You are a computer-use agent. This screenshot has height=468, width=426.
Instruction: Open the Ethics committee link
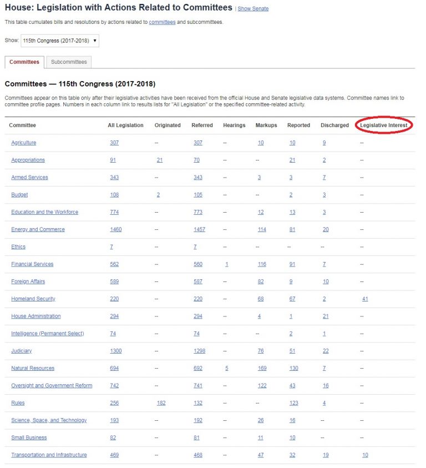click(x=18, y=246)
